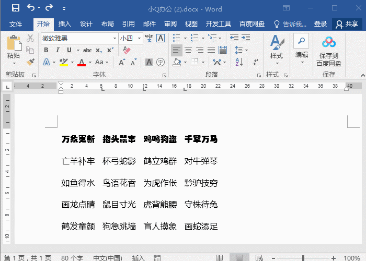
Task: Switch to the 插入 ribbon tab
Action: [x=65, y=24]
